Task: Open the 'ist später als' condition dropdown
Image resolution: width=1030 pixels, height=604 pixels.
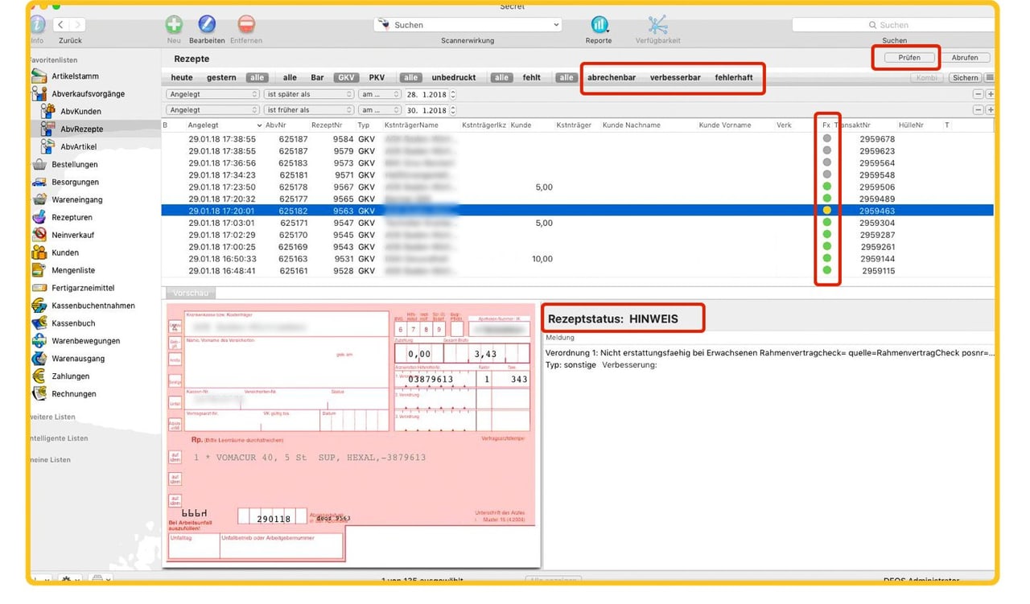Action: pos(309,94)
